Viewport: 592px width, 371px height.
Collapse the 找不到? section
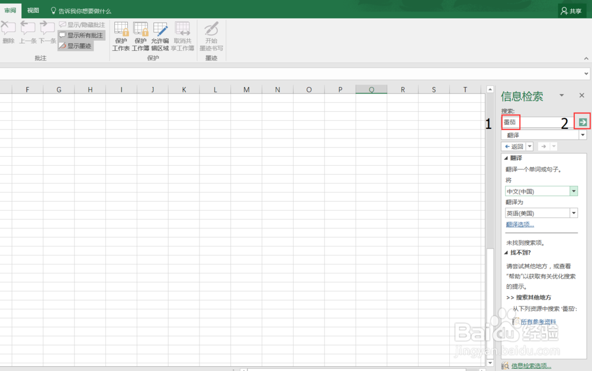(506, 253)
